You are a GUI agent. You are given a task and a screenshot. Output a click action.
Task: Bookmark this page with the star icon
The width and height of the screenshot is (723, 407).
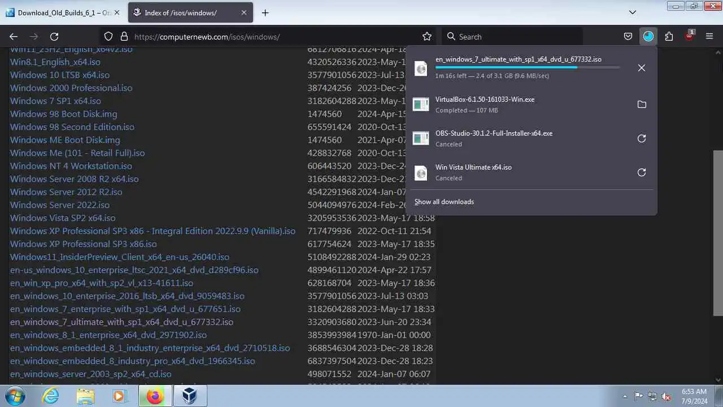coord(427,36)
